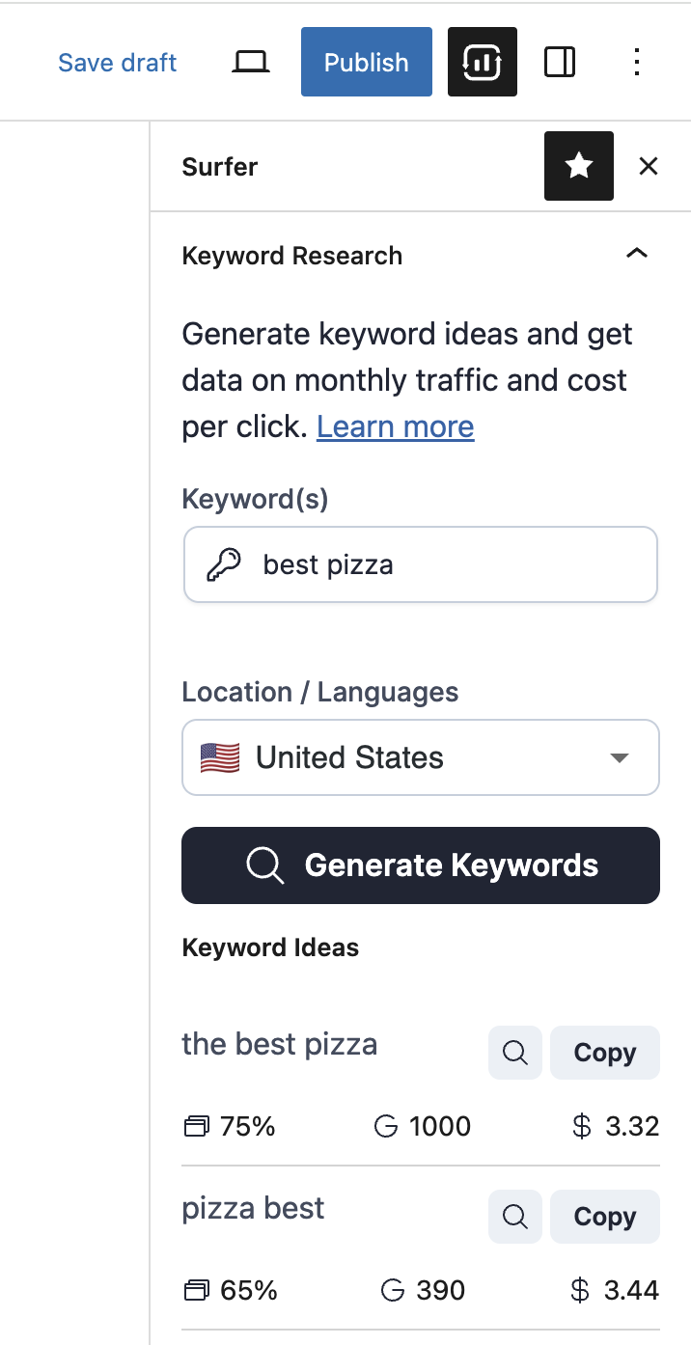691x1345 pixels.
Task: Copy the keyword 'pizza best'
Action: coord(605,1217)
